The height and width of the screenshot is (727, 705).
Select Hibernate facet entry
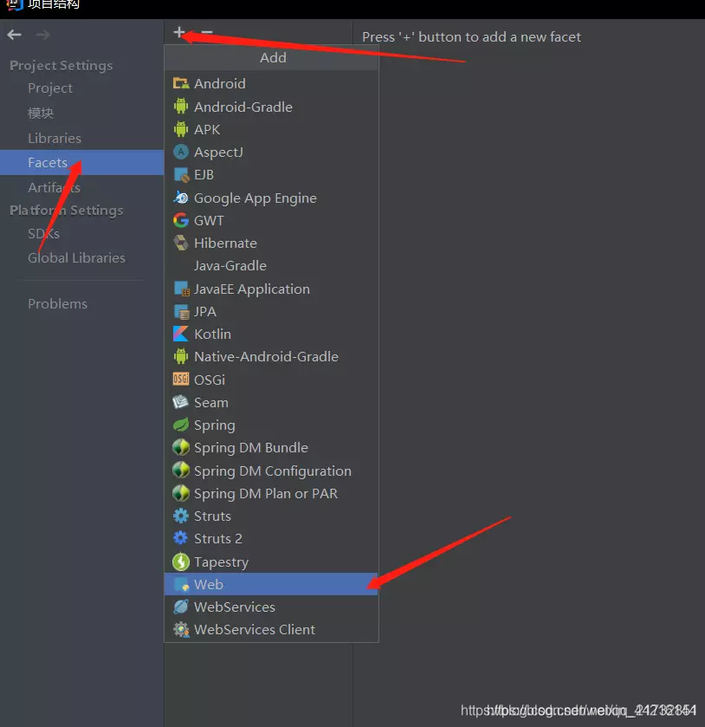coord(272,243)
